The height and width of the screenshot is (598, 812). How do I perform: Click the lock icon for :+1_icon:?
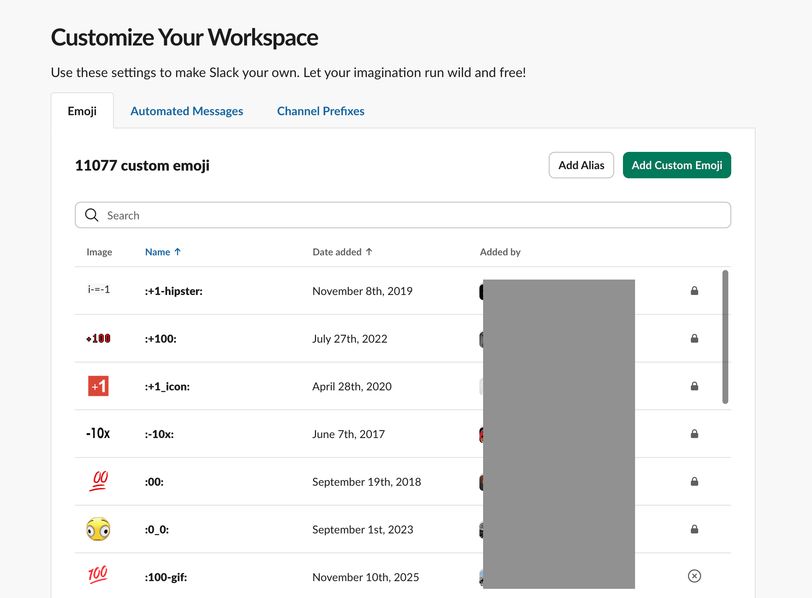click(x=694, y=386)
